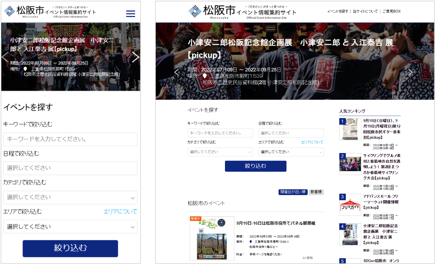
Task: Expand desktop エリアで絞り込む dropdown
Action: [291, 152]
